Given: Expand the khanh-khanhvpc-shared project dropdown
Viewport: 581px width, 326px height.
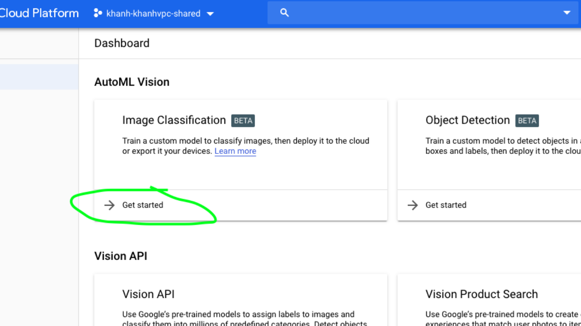Looking at the screenshot, I should coord(210,14).
